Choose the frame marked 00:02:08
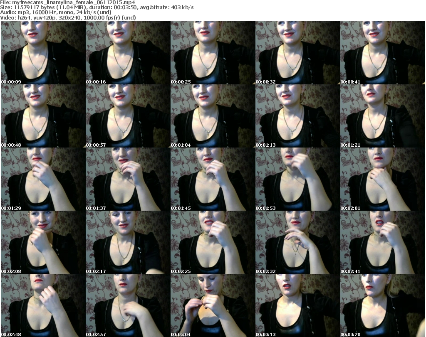 (x=43, y=242)
